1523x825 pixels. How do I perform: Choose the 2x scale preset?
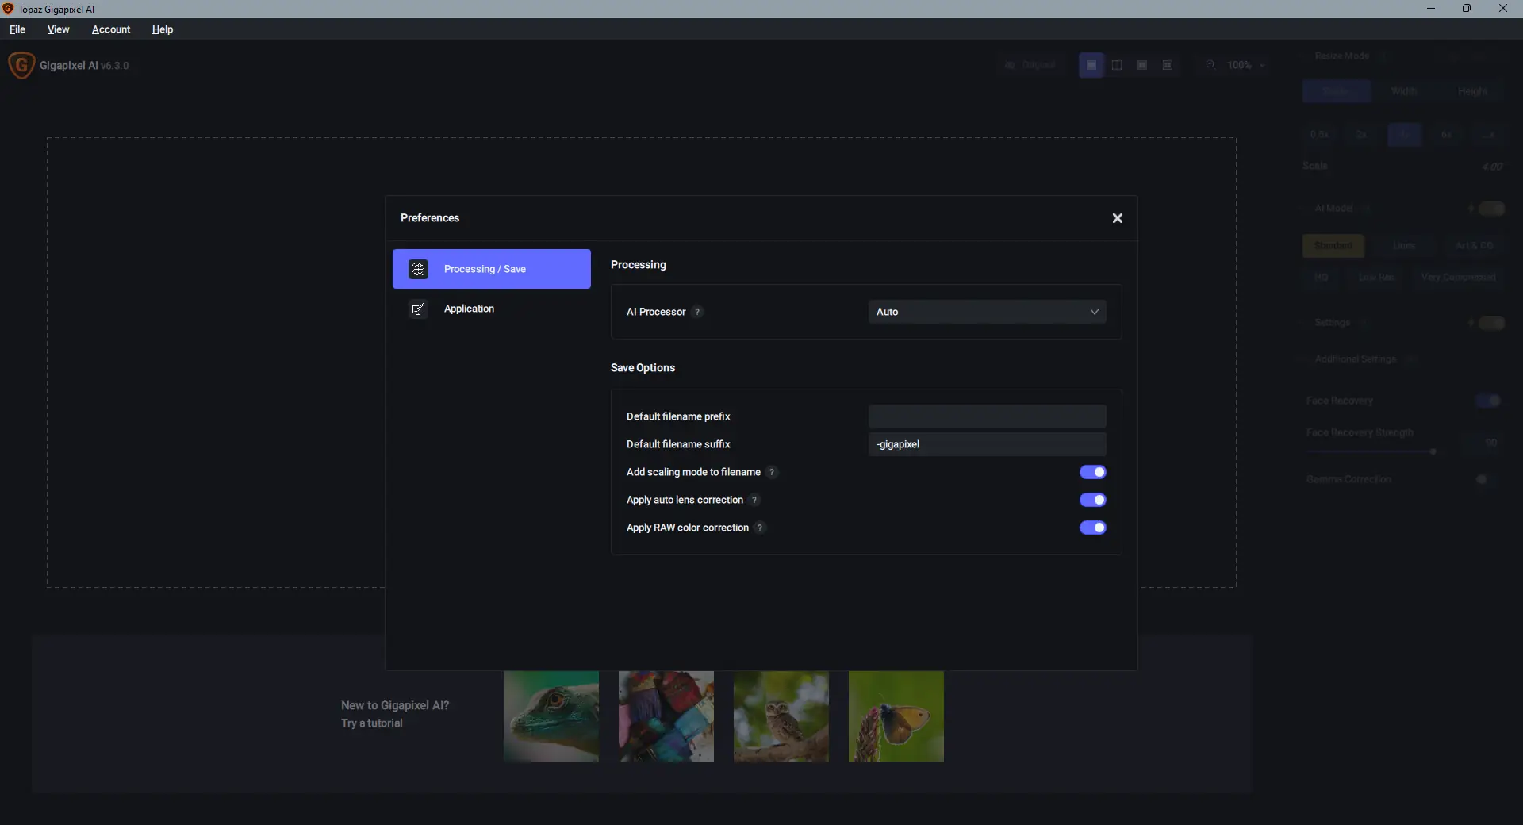[1362, 135]
